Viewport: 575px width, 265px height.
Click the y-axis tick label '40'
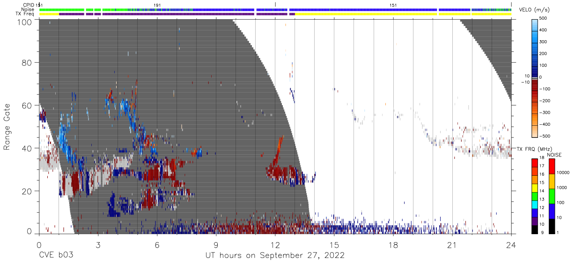(27, 148)
